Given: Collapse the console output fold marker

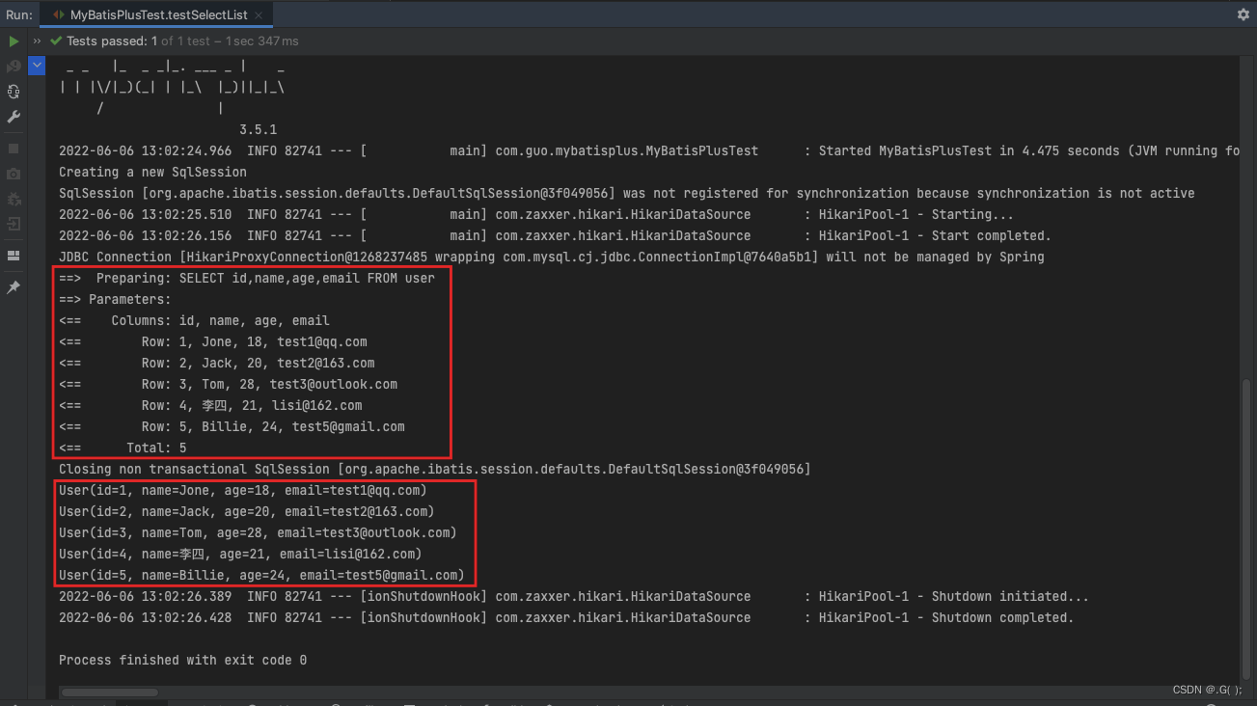Looking at the screenshot, I should (37, 66).
